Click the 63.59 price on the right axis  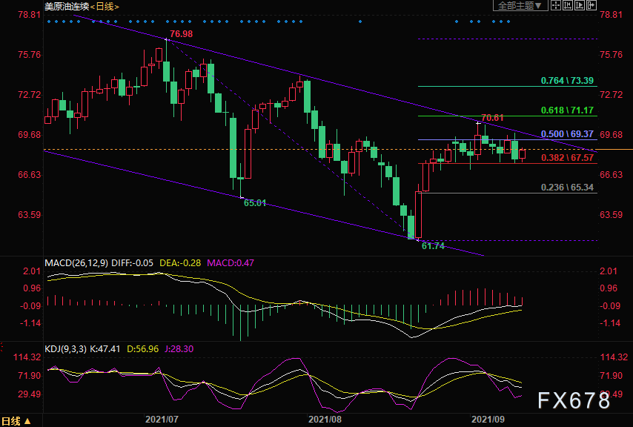pyautogui.click(x=612, y=215)
